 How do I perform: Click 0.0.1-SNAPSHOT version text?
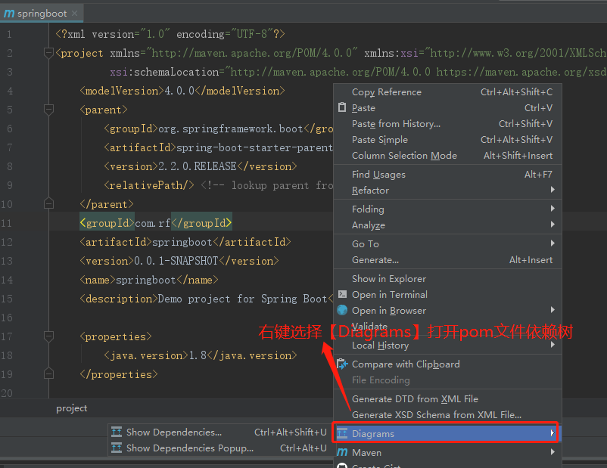pos(176,261)
